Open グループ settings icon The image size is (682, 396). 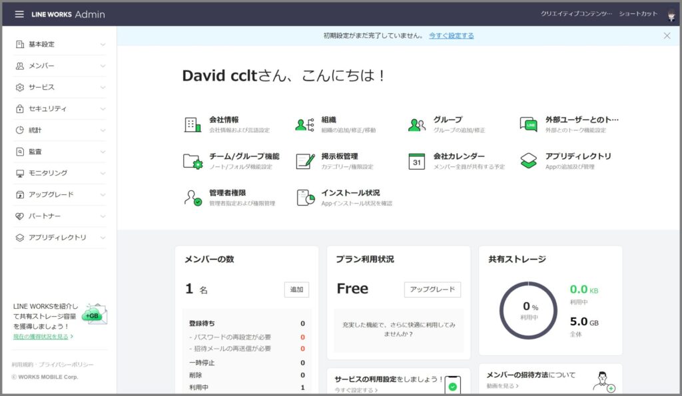[x=418, y=122]
